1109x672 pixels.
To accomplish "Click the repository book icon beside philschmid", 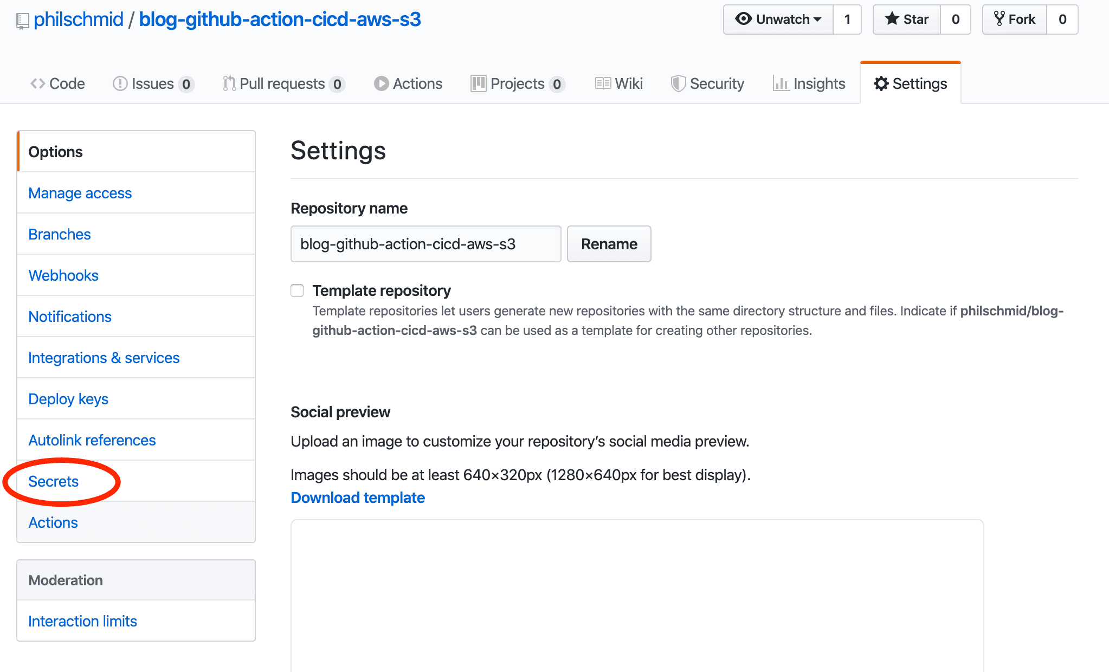I will [x=23, y=21].
